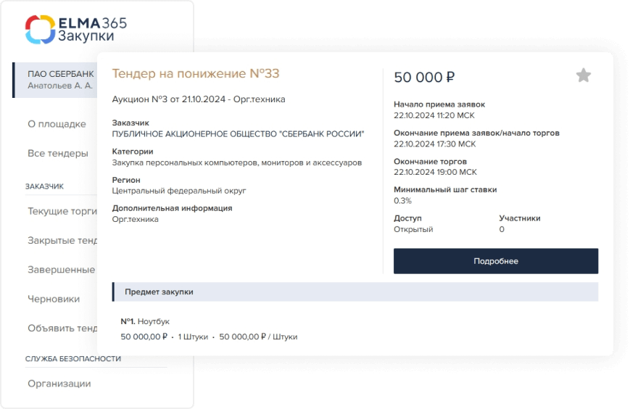Open Завершенные in sidebar
Screen dimensions: 638x409
pos(61,270)
